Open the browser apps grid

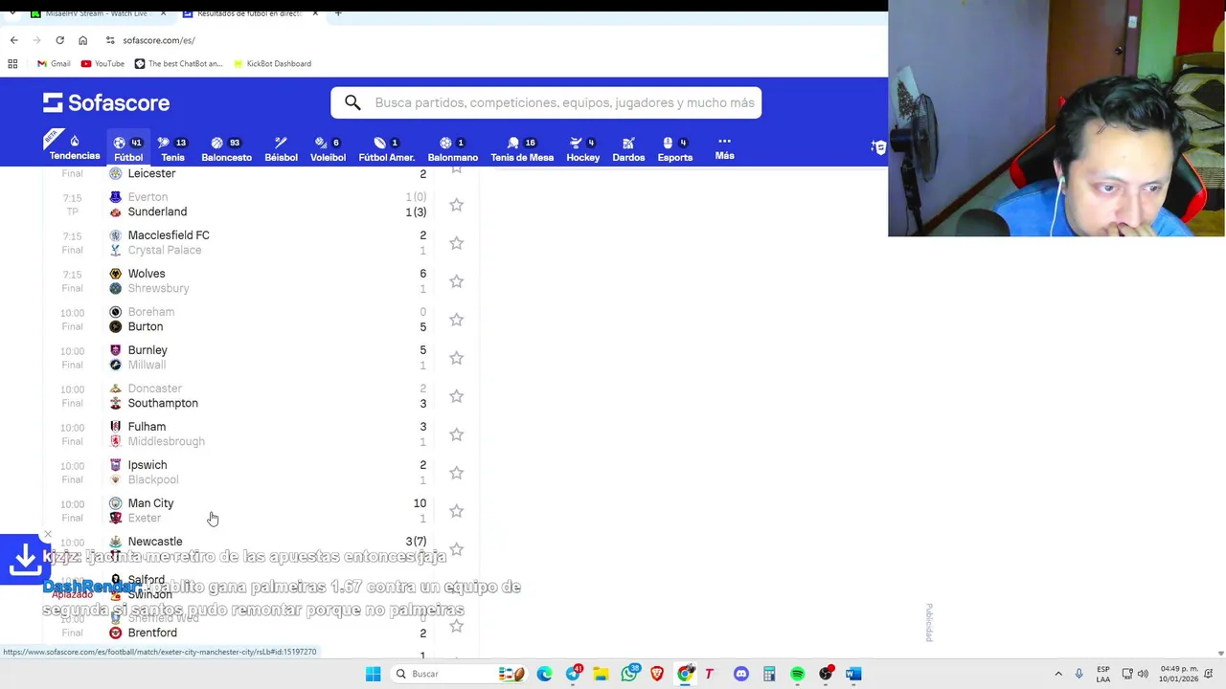pos(12,64)
